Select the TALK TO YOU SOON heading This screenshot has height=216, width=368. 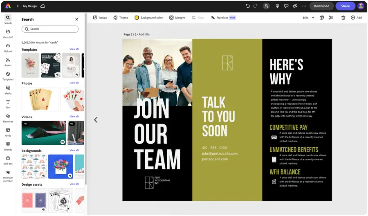[x=218, y=117]
